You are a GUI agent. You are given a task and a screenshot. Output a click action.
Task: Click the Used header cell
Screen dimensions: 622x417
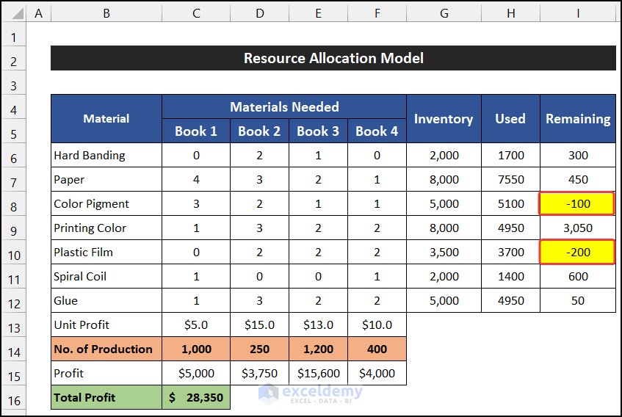coord(510,118)
